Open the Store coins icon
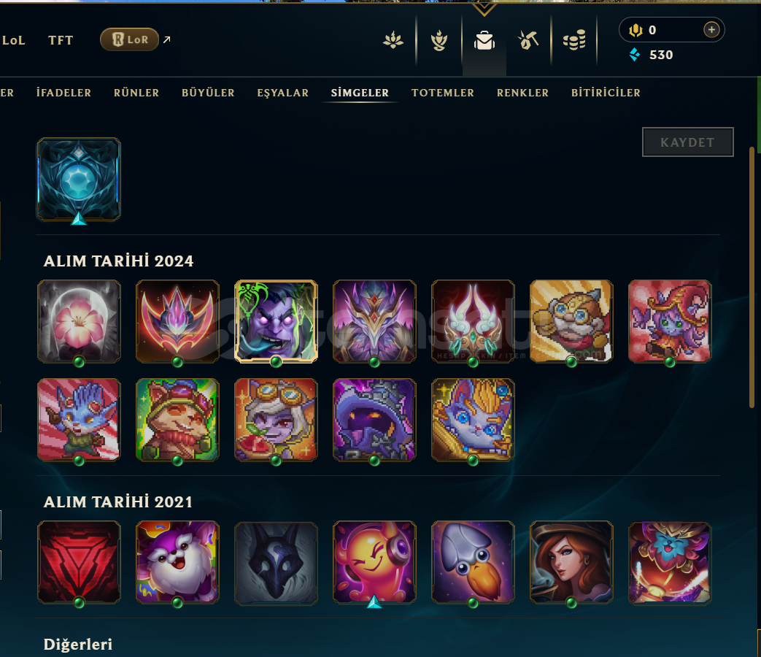This screenshot has height=657, width=761. [x=574, y=40]
